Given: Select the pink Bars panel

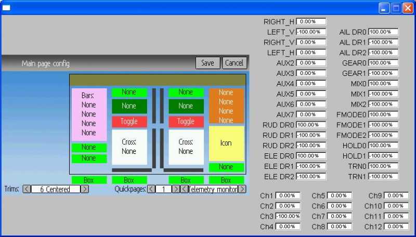Looking at the screenshot, I should click(89, 114).
